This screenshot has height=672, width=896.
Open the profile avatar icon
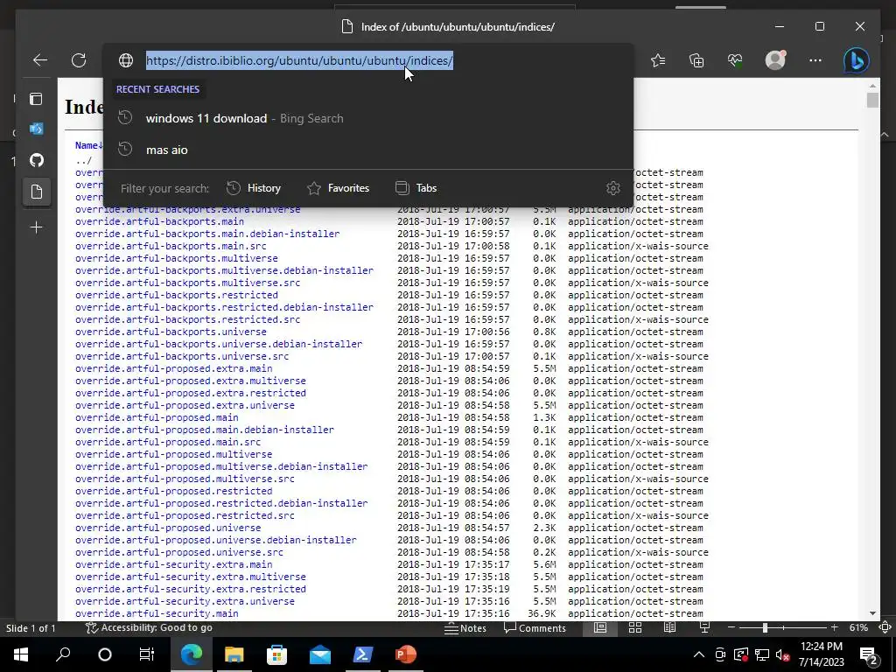tap(775, 60)
